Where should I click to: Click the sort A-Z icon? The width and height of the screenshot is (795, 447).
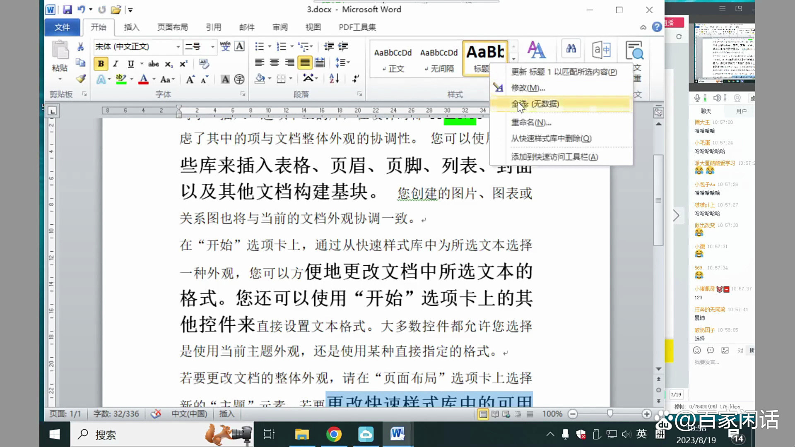click(x=334, y=79)
